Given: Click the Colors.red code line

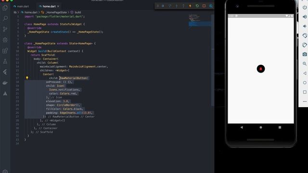Looking at the screenshot, I should click(x=63, y=94).
